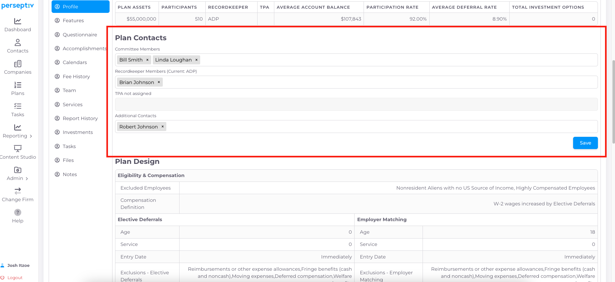615x282 pixels.
Task: Click the Logout power icon
Action: 3,277
